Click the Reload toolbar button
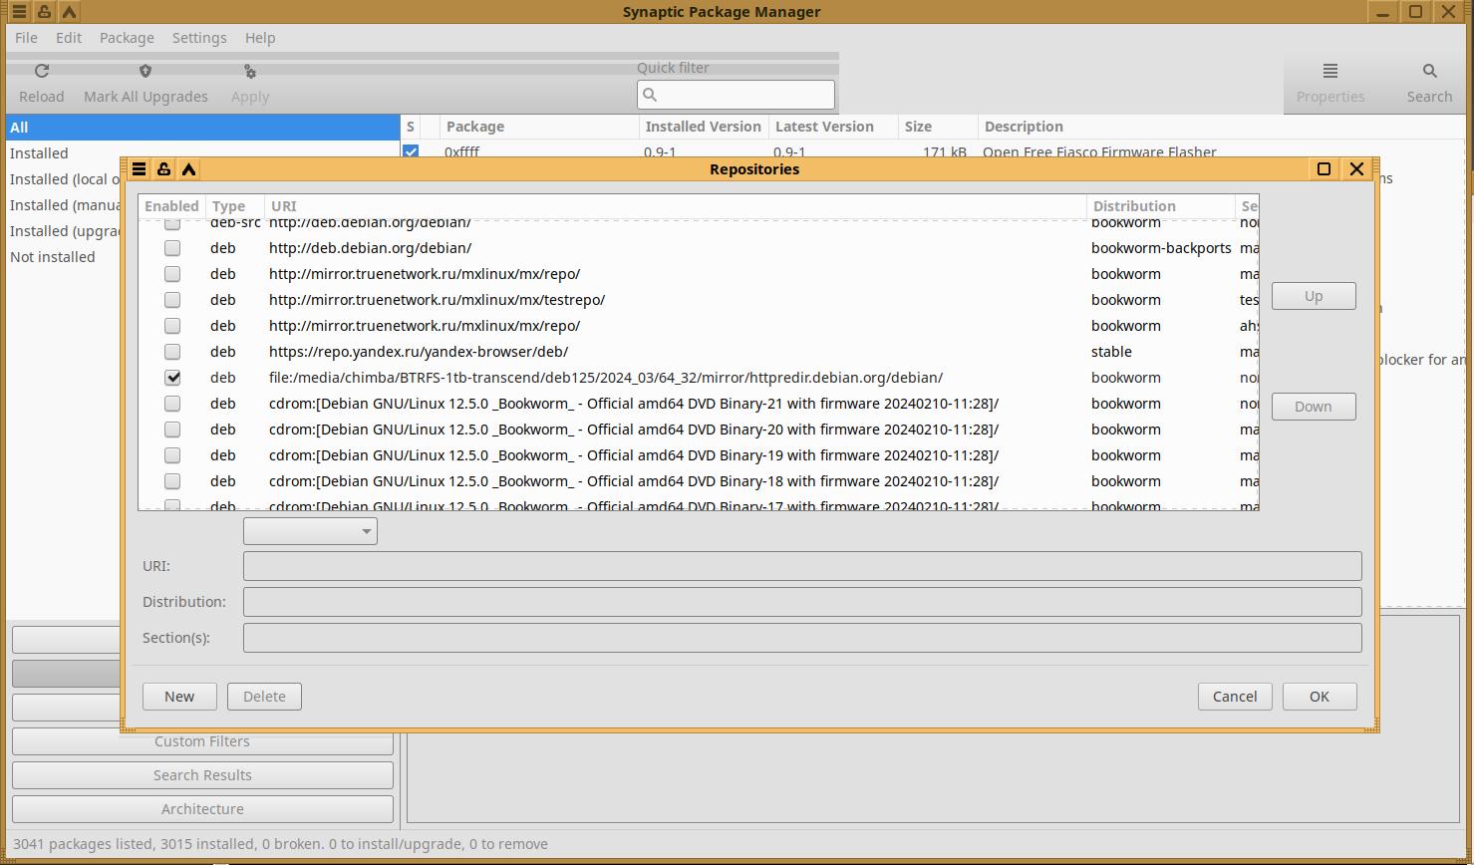The image size is (1474, 865). coord(42,84)
